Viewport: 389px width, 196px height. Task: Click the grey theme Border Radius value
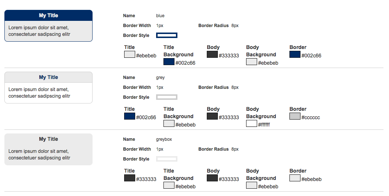(235, 87)
